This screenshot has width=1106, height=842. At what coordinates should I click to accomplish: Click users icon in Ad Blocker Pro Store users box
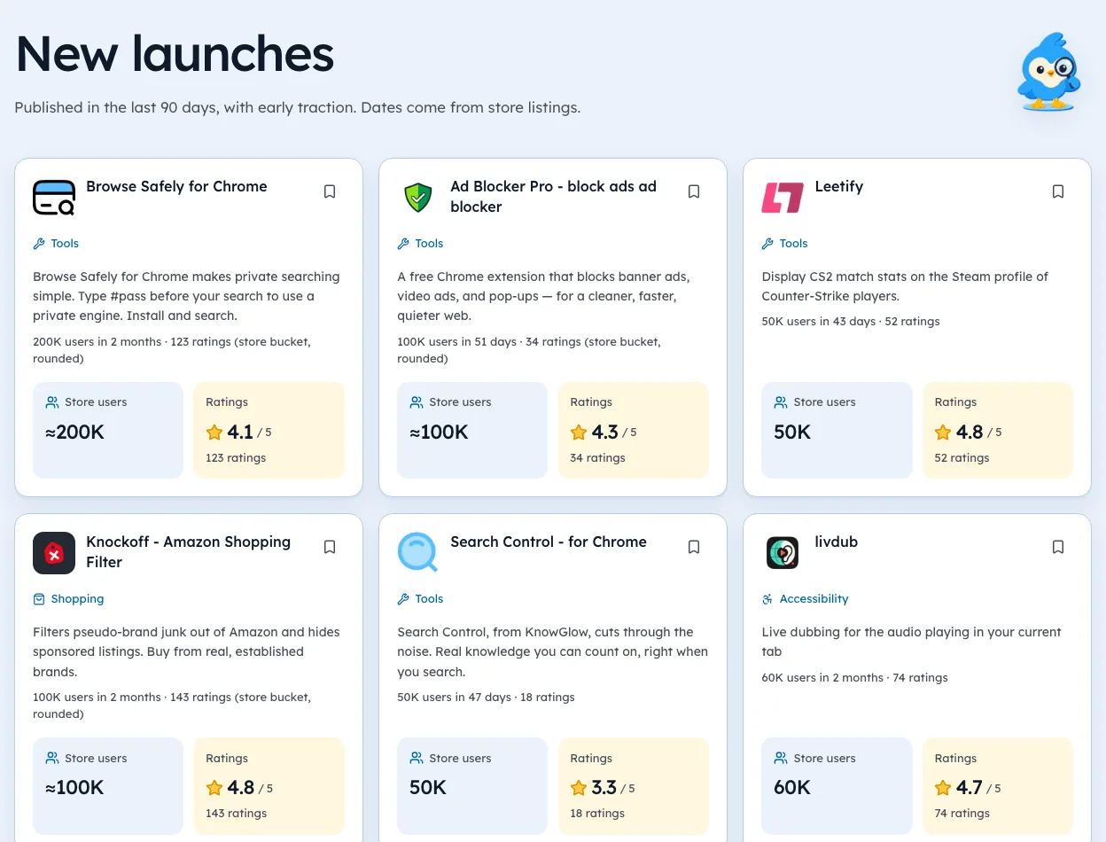pos(417,402)
